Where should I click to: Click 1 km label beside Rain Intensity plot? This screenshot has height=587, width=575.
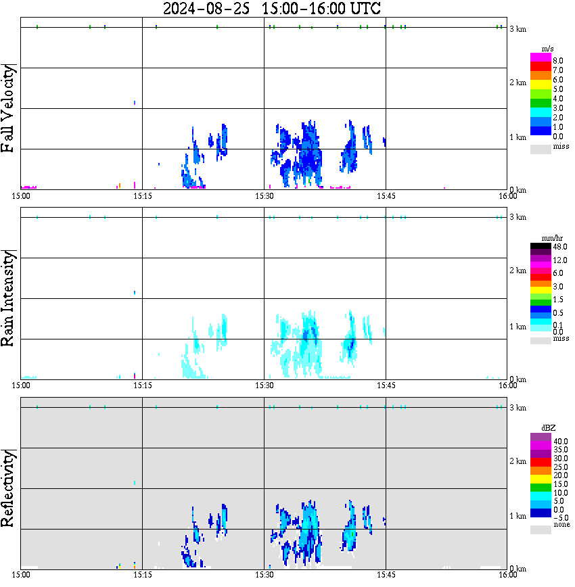517,327
